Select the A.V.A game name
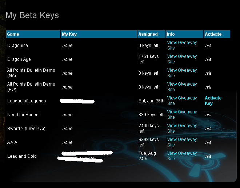 12,142
